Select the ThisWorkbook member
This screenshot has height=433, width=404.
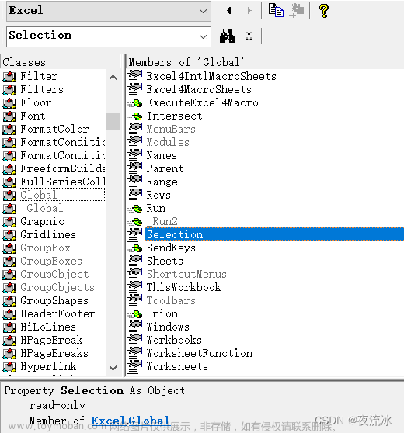point(183,287)
